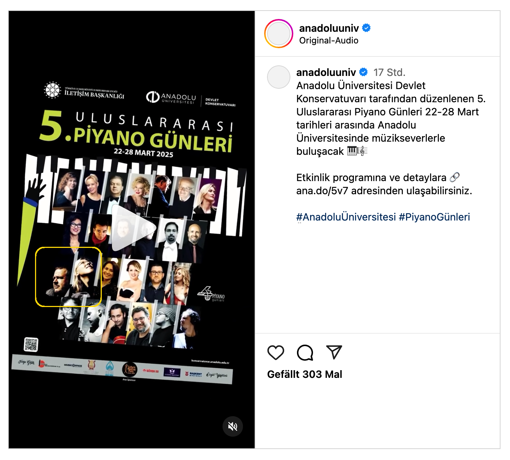Open the #PiyanoGünleri hashtag
The image size is (510, 460).
pyautogui.click(x=434, y=217)
